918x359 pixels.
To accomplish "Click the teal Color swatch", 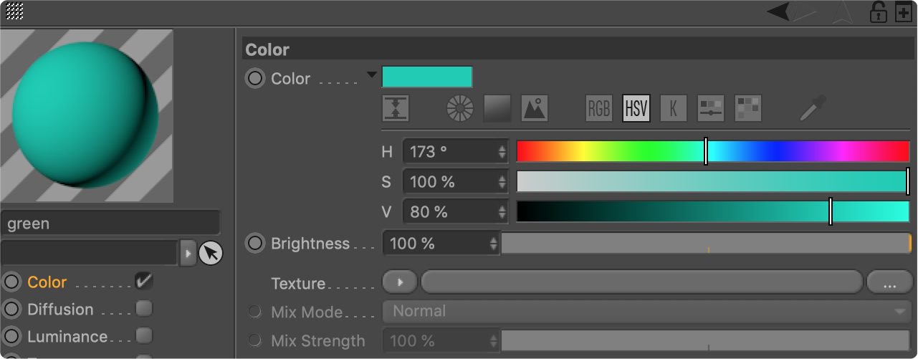I will [x=427, y=77].
